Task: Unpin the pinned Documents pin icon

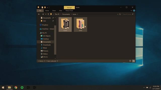Action: [53, 18]
